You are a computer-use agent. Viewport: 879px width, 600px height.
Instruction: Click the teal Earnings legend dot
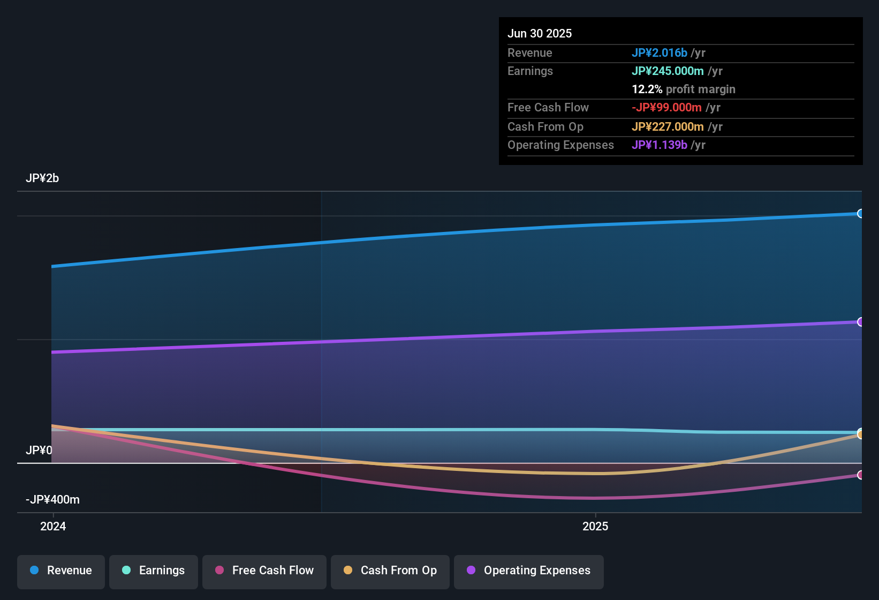click(x=126, y=570)
